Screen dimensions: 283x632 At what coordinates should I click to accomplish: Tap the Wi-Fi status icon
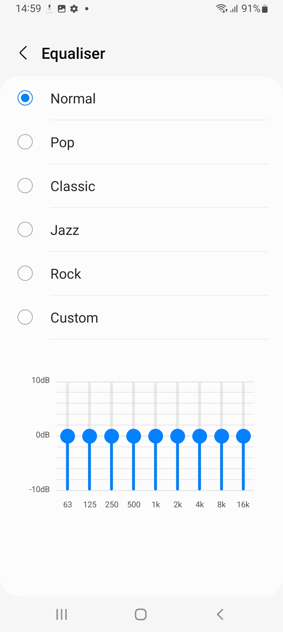pyautogui.click(x=221, y=9)
